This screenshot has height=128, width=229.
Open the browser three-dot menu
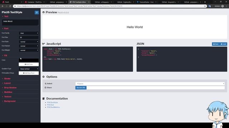(x=226, y=6)
